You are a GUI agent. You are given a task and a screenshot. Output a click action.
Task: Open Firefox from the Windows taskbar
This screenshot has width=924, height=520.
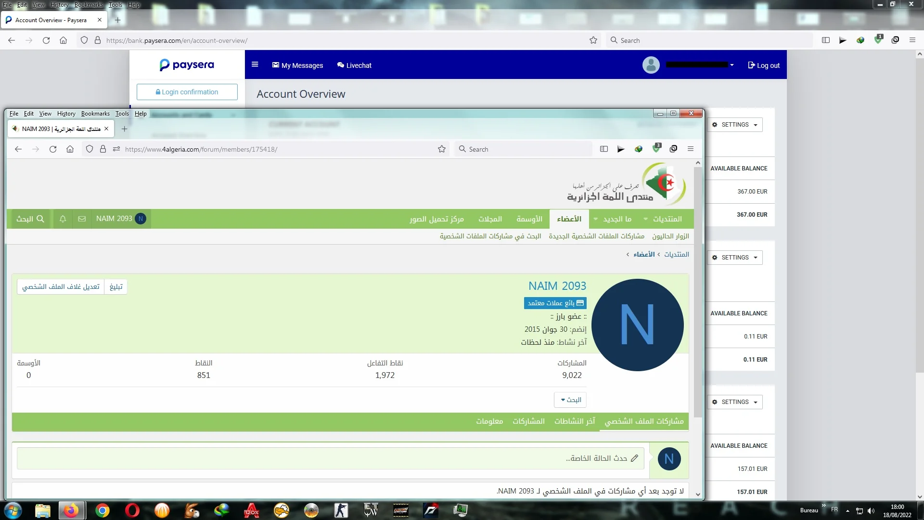(71, 510)
